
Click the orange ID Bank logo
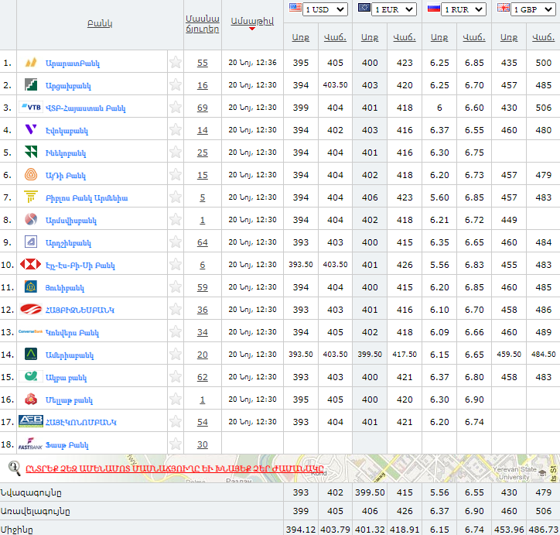[x=31, y=174]
